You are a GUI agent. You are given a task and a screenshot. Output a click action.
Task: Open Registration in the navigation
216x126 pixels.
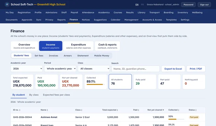pos(24,12)
